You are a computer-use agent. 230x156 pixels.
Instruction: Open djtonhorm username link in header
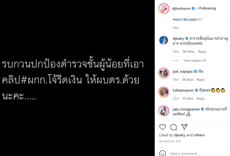pyautogui.click(x=181, y=9)
